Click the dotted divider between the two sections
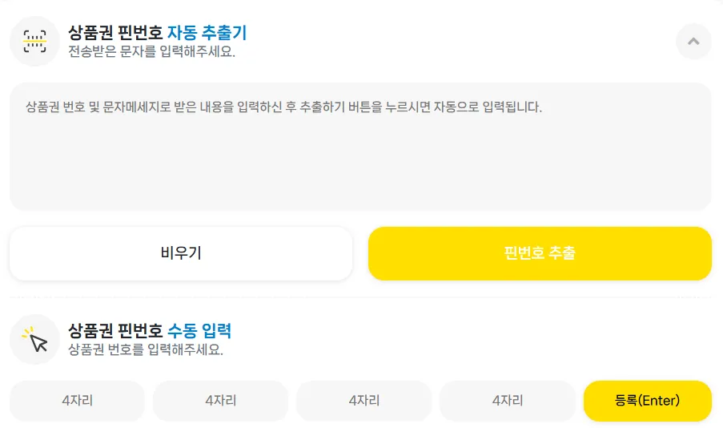Screen dimensions: 723x428 click(360, 297)
